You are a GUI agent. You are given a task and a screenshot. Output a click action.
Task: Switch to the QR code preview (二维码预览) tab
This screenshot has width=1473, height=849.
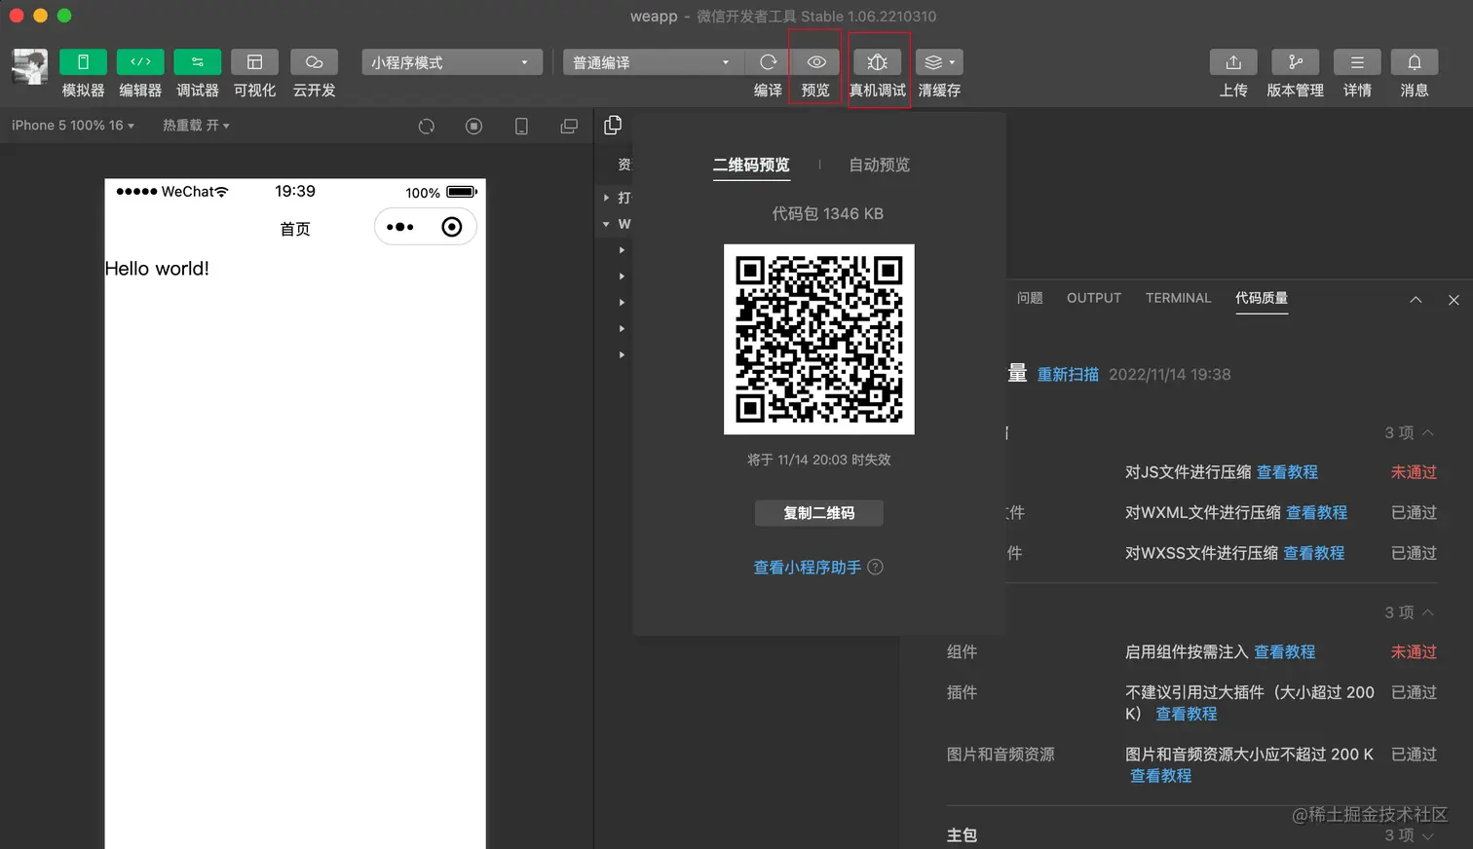click(x=751, y=166)
